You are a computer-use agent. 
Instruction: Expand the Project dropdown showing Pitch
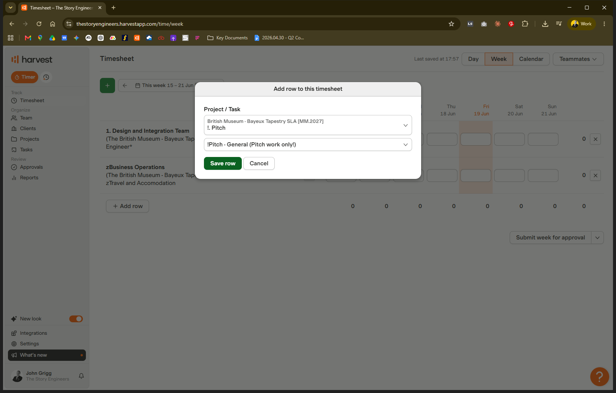click(x=308, y=125)
